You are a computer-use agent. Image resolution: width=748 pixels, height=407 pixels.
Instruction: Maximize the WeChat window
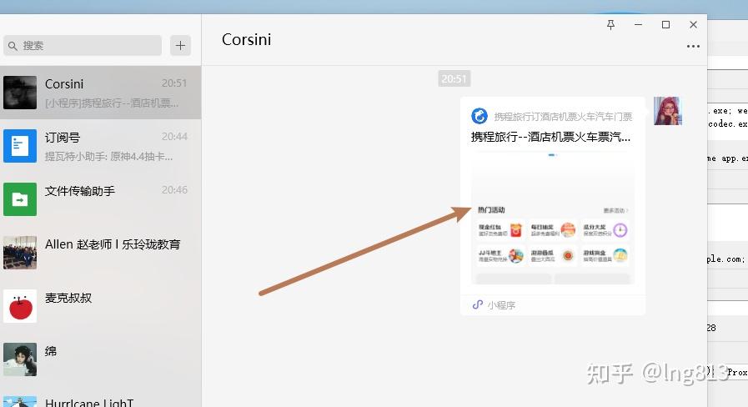[x=666, y=25]
